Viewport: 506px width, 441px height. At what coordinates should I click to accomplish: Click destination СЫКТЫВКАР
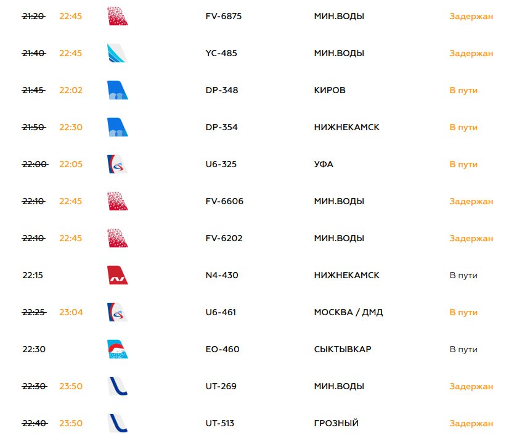(343, 349)
